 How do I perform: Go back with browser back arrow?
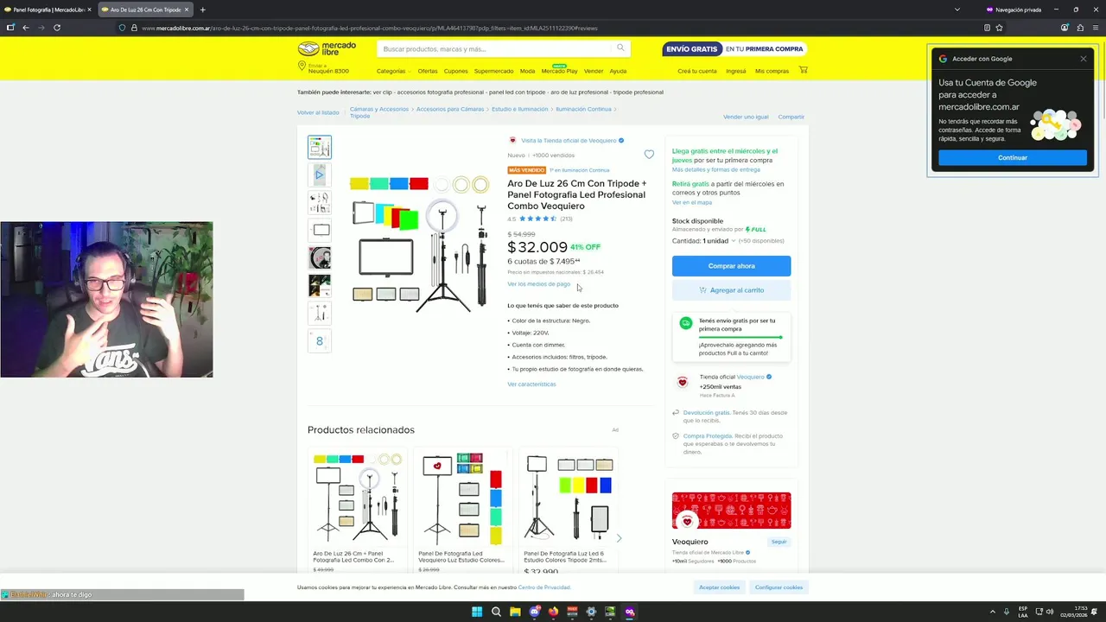tap(26, 28)
